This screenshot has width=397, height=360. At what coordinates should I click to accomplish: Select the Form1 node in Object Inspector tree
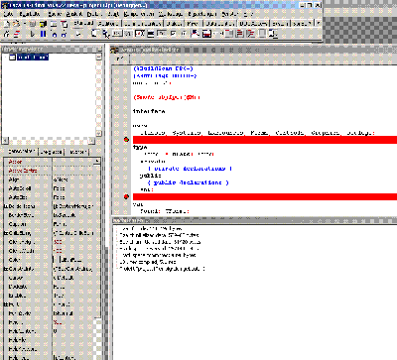click(x=33, y=58)
